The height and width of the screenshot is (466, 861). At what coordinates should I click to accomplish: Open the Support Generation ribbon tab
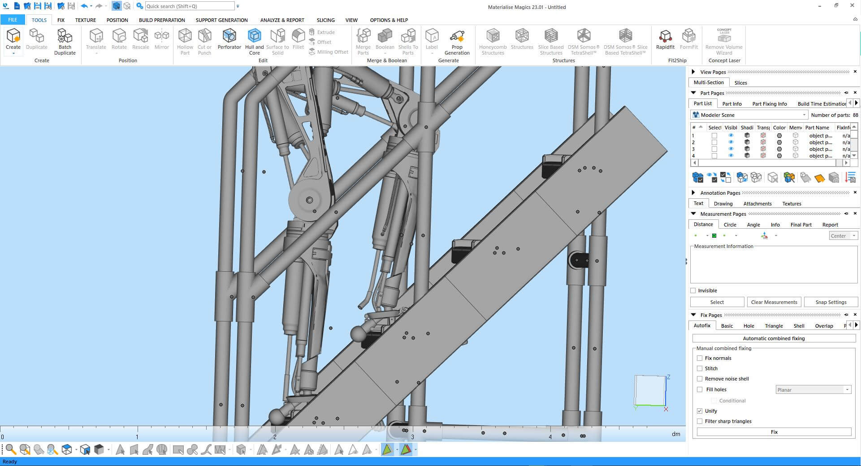click(x=221, y=20)
